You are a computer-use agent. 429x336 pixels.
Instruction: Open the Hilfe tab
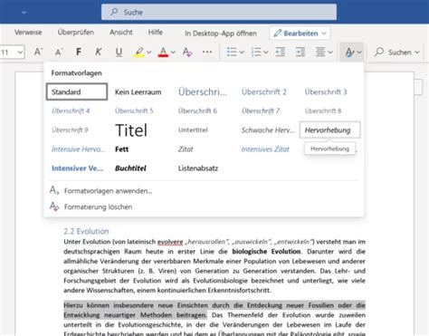[156, 33]
